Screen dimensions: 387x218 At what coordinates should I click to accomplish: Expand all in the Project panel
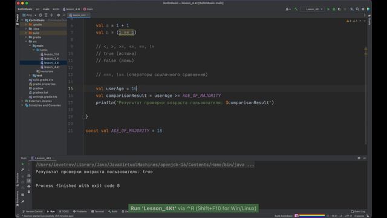click(x=46, y=15)
